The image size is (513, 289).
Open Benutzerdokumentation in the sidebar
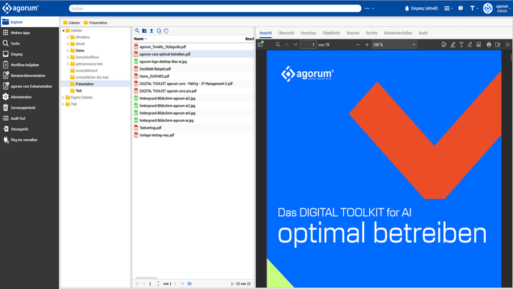[x=29, y=76]
